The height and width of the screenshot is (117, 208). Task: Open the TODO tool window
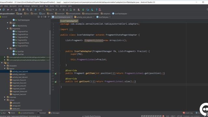[12, 113]
